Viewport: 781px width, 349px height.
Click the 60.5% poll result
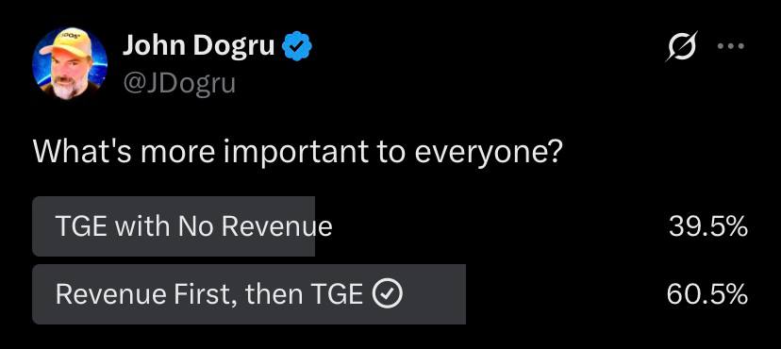(x=707, y=294)
